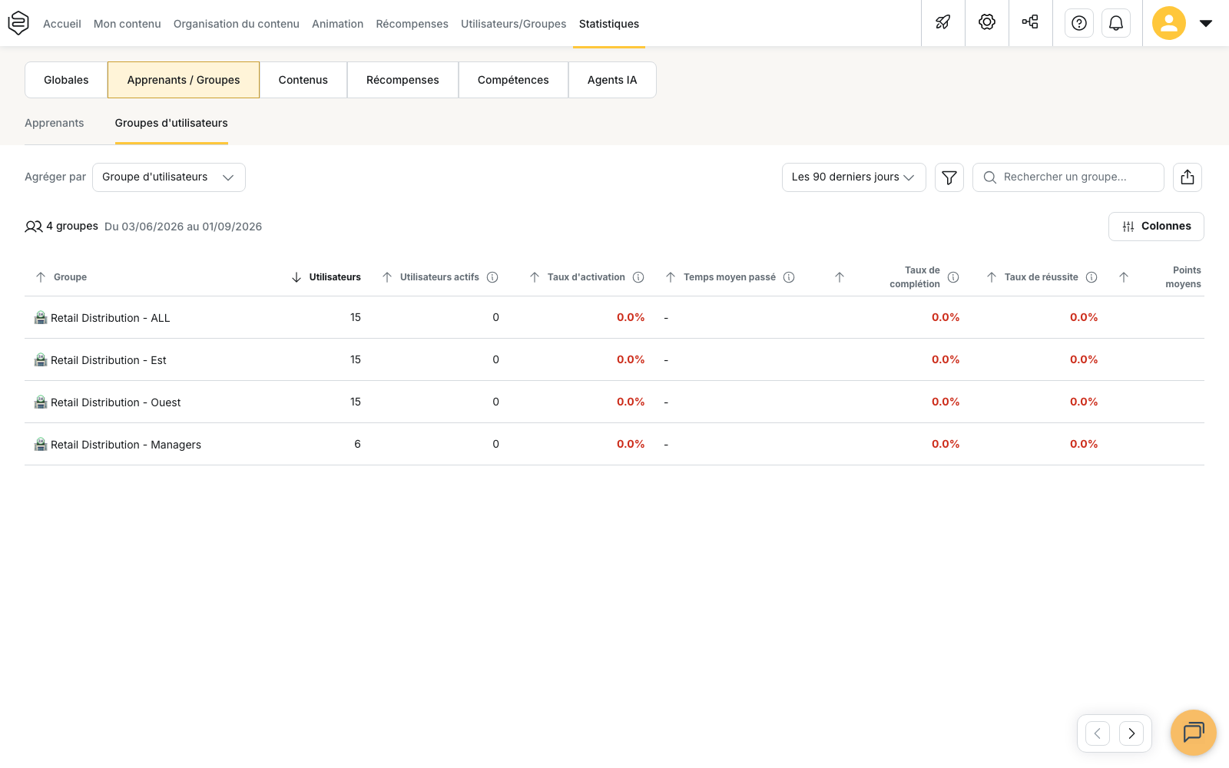Click the app logo in top-left
Image resolution: width=1229 pixels, height=768 pixels.
tap(18, 23)
